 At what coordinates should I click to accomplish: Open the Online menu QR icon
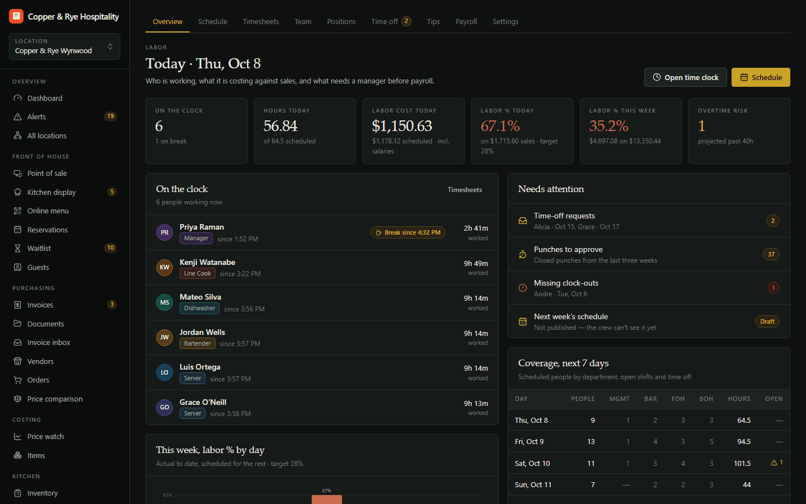[x=17, y=211]
